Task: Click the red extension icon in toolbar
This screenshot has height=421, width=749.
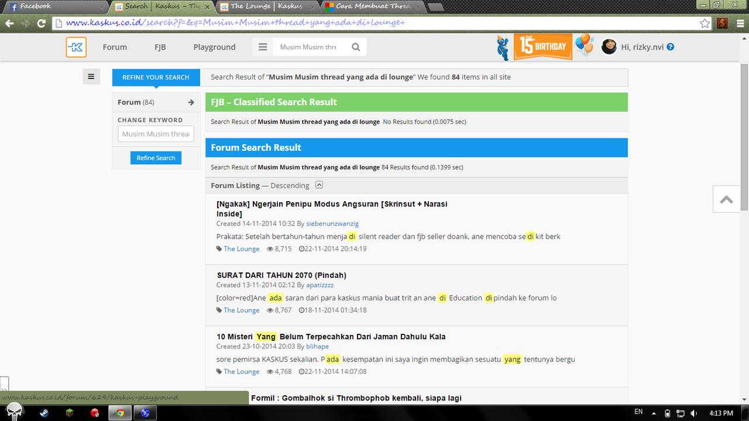Action: (x=722, y=23)
